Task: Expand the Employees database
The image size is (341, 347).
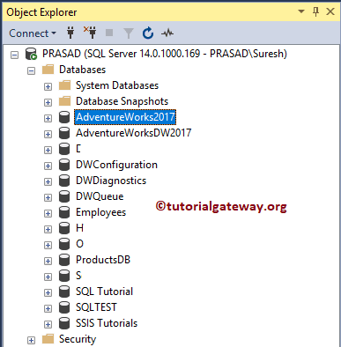Action: click(48, 213)
